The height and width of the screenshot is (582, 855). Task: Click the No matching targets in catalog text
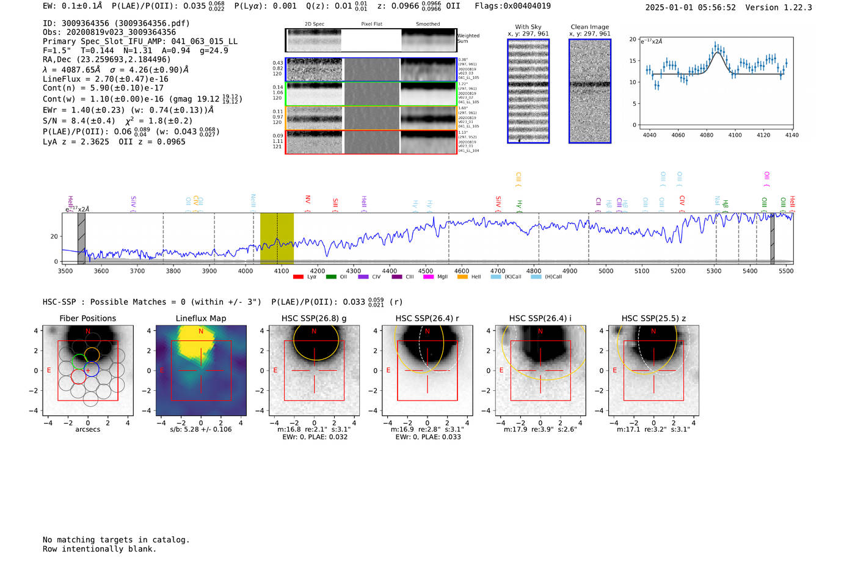click(116, 540)
